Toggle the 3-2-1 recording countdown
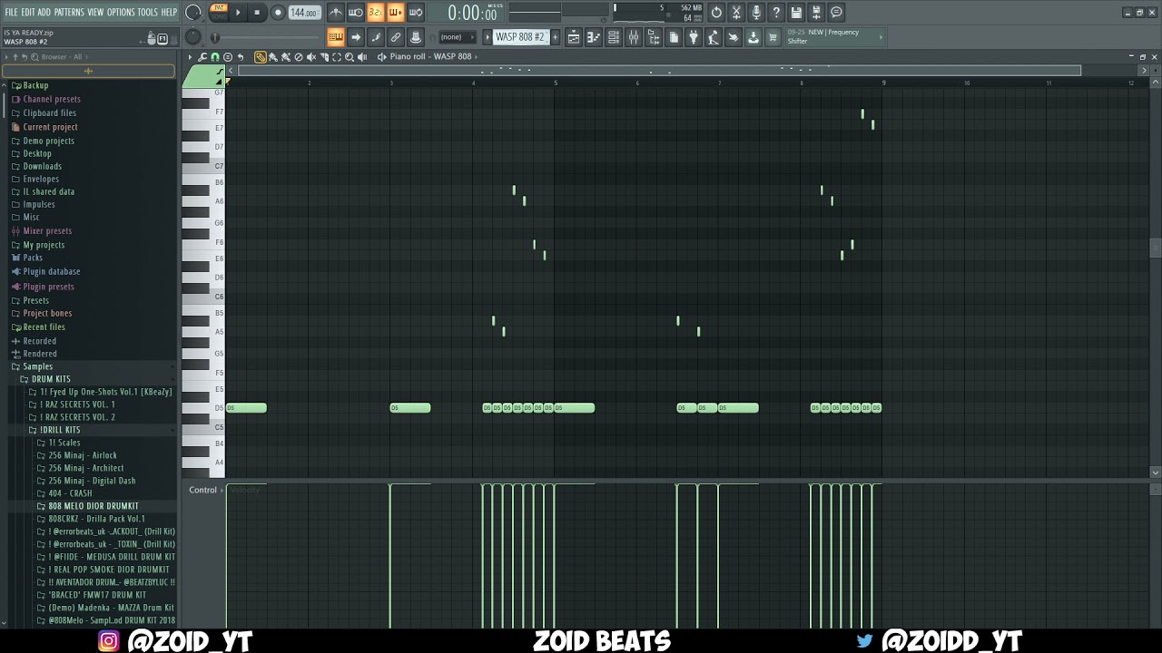 pyautogui.click(x=376, y=12)
